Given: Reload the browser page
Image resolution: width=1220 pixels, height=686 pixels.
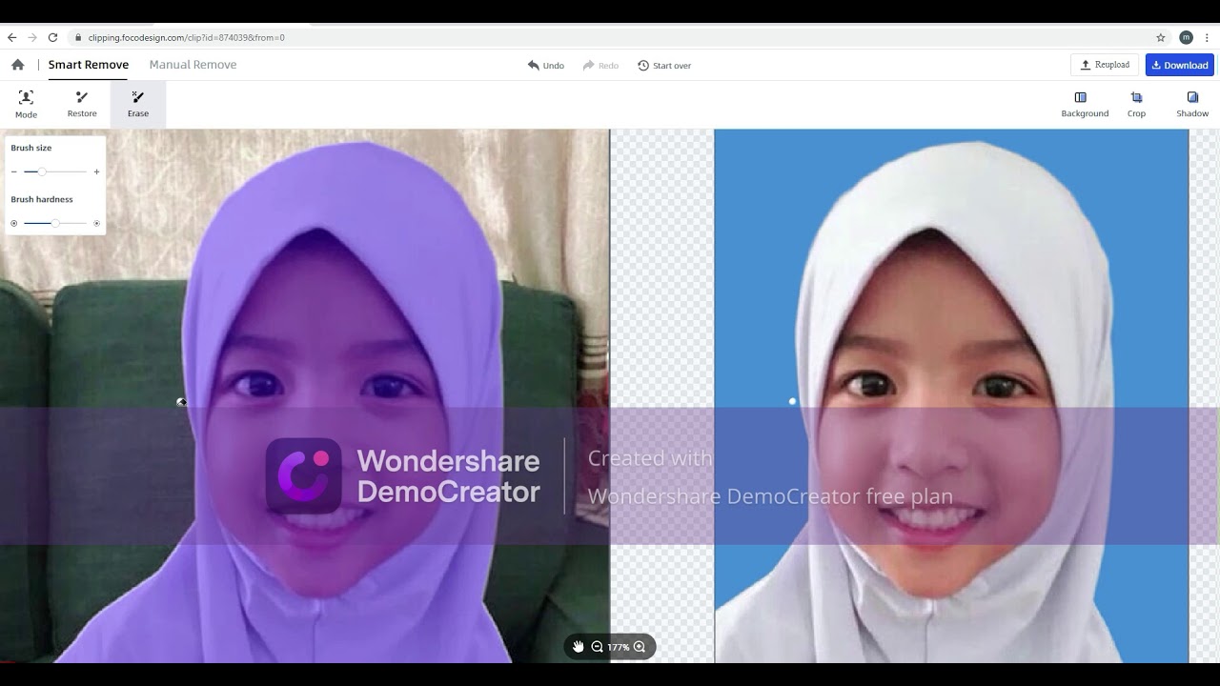Looking at the screenshot, I should pyautogui.click(x=52, y=37).
